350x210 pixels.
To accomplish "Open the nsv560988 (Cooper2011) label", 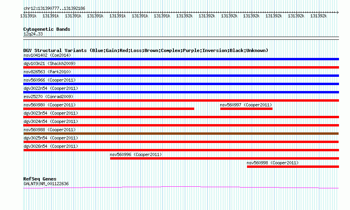I will click(50, 130).
